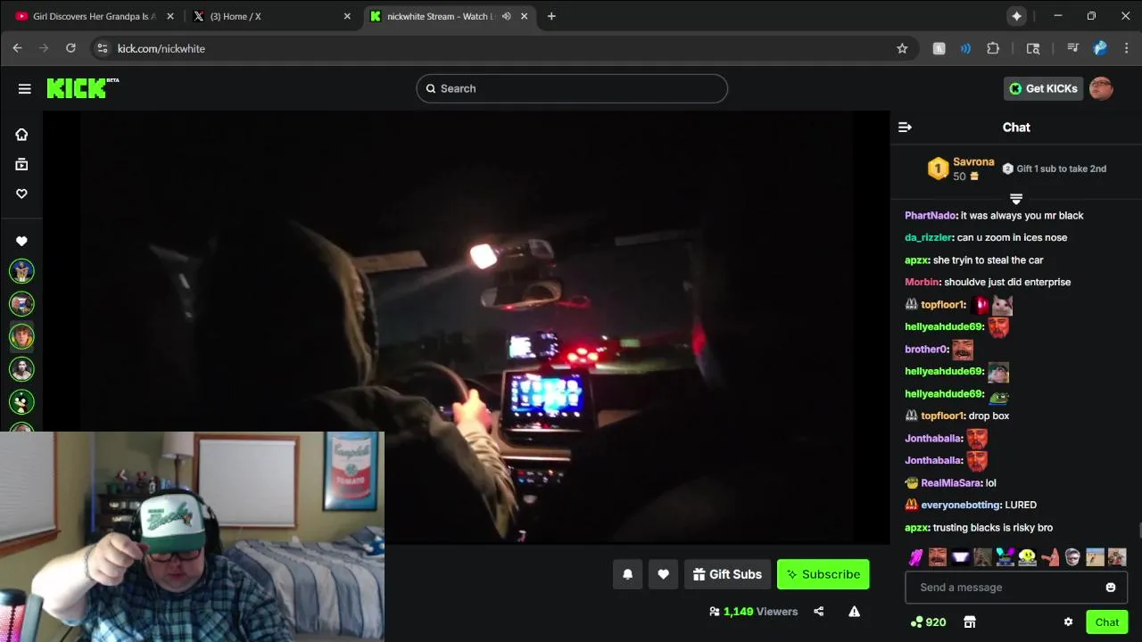This screenshot has width=1142, height=642.
Task: Open Chrome extensions puzzle icon
Action: point(993,48)
